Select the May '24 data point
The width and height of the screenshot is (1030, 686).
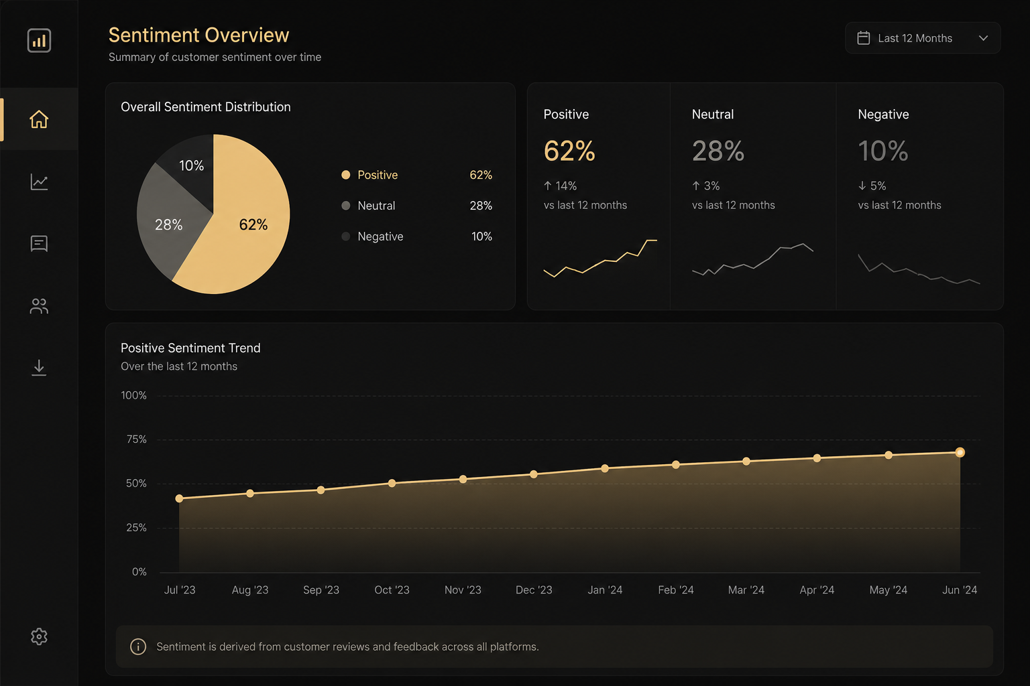click(x=889, y=455)
